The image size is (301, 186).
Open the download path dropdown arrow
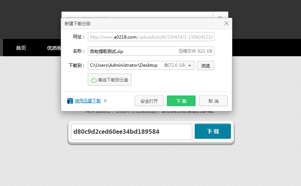190,66
